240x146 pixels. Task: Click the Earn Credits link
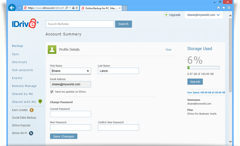tap(20, 110)
